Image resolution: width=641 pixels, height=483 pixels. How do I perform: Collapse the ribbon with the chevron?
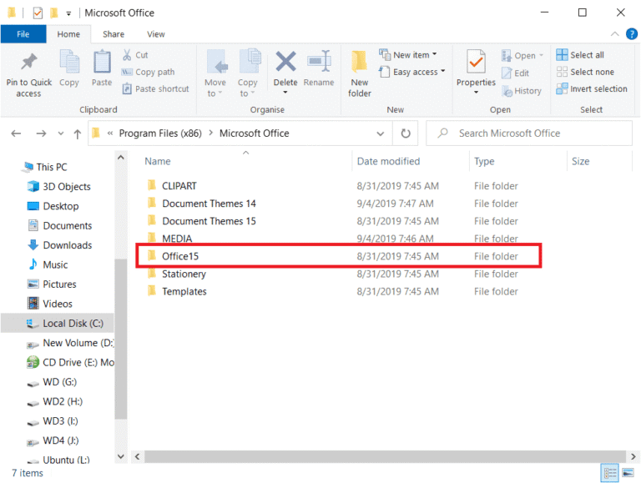[614, 34]
